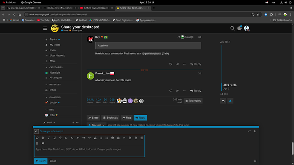Justify text in the composer toolbar

pyautogui.click(x=37, y=143)
